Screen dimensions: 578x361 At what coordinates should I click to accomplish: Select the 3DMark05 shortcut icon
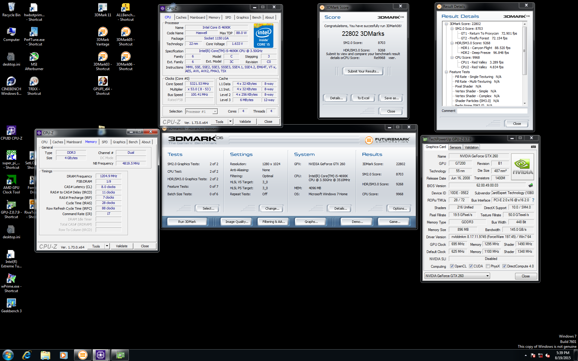pyautogui.click(x=126, y=37)
